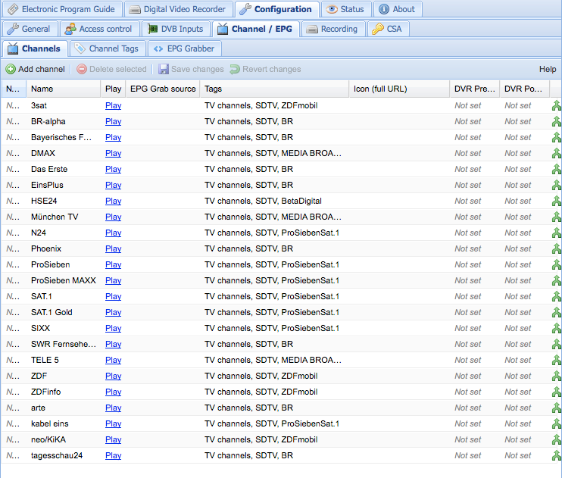Click DVR Pre 'Not set' for Phoenix
562x478 pixels.
click(x=468, y=248)
